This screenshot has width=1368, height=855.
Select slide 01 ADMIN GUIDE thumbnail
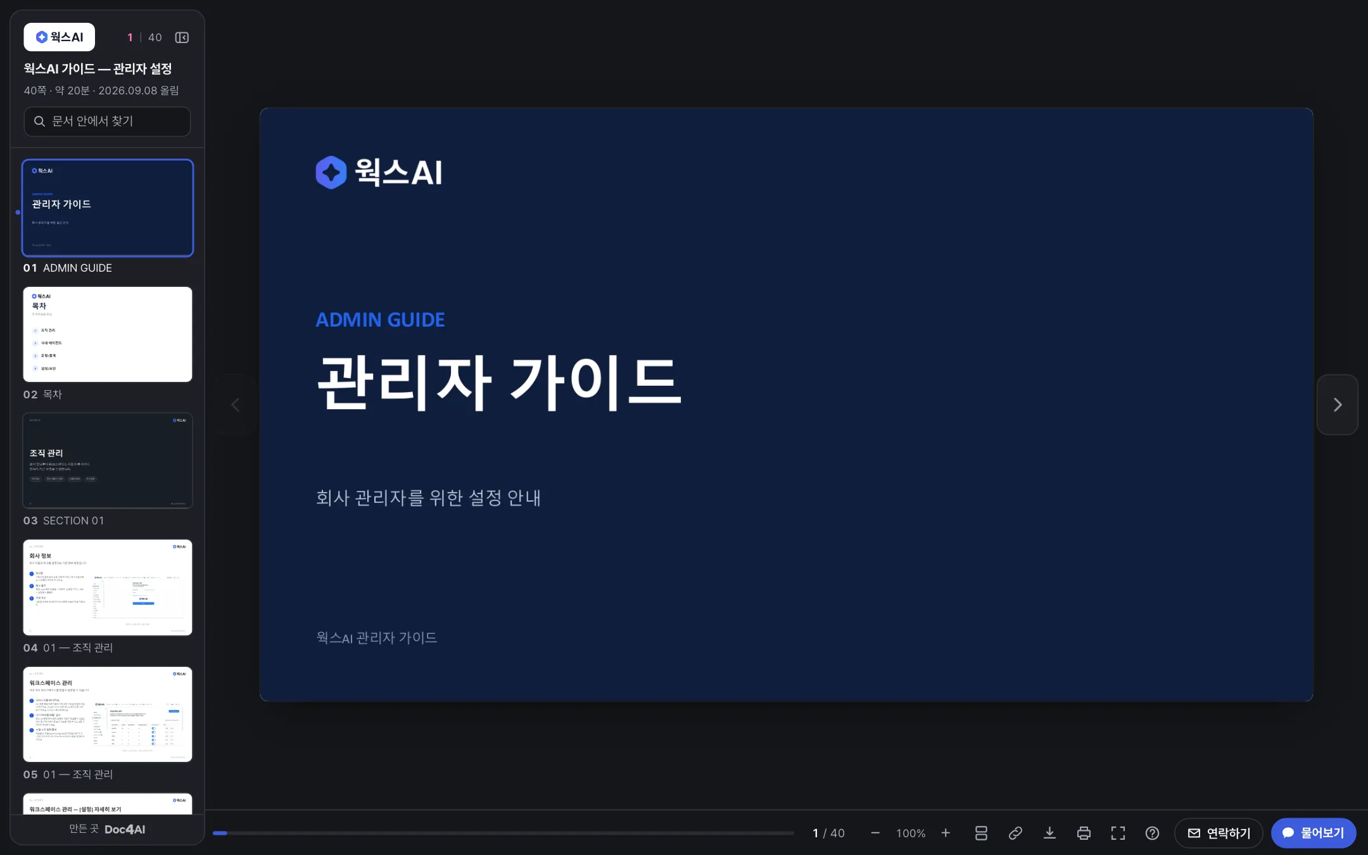pyautogui.click(x=108, y=208)
